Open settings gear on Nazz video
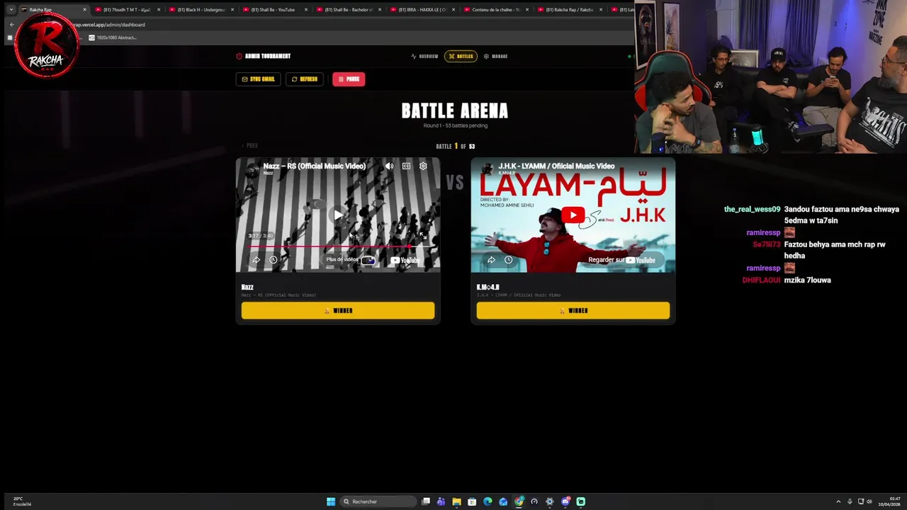Viewport: 907px width, 510px height. tap(423, 166)
